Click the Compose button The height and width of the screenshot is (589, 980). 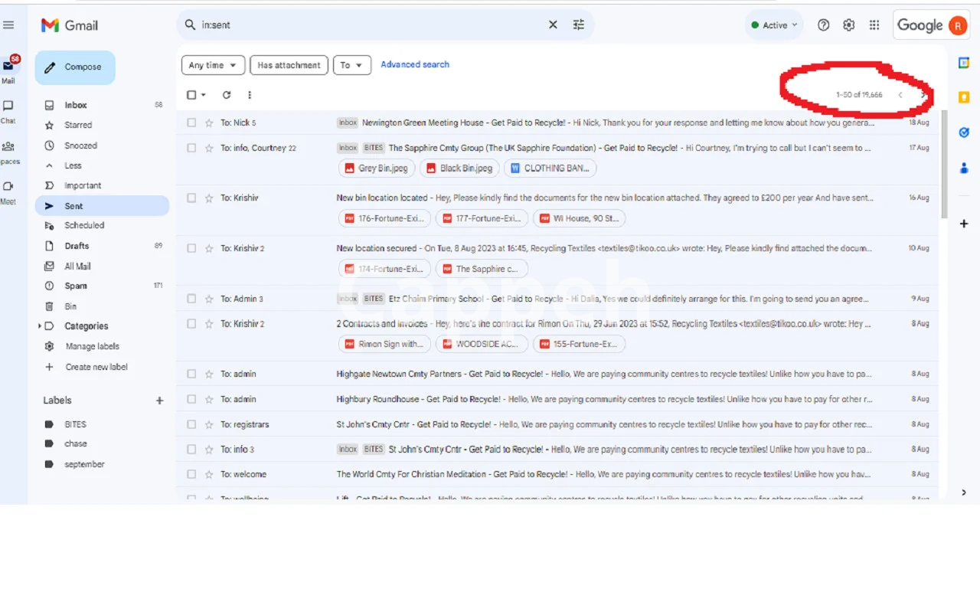click(75, 67)
